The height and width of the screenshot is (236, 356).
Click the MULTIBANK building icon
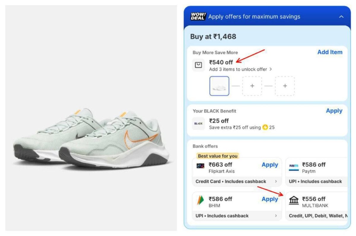click(294, 201)
